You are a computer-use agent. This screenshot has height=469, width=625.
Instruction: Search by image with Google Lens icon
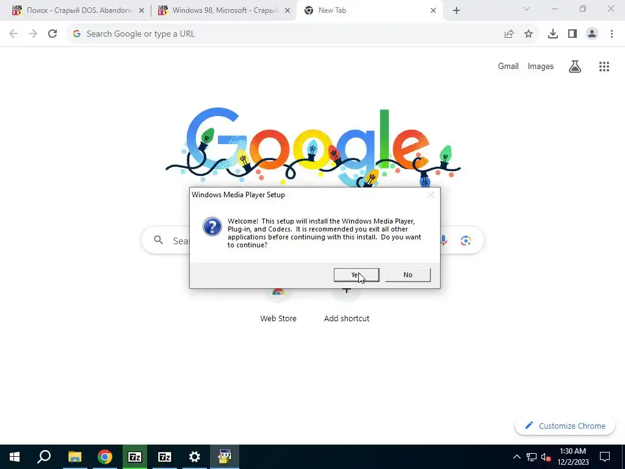click(x=466, y=241)
